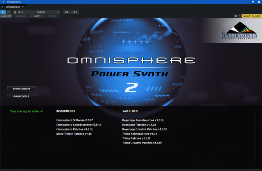The image size is (262, 171).
Task: Expand the small arrow next to the gear
Action: pyautogui.click(x=239, y=16)
